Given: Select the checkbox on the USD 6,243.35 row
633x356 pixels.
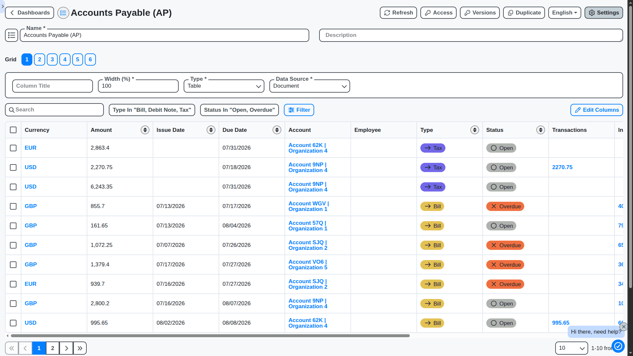Looking at the screenshot, I should pyautogui.click(x=13, y=187).
